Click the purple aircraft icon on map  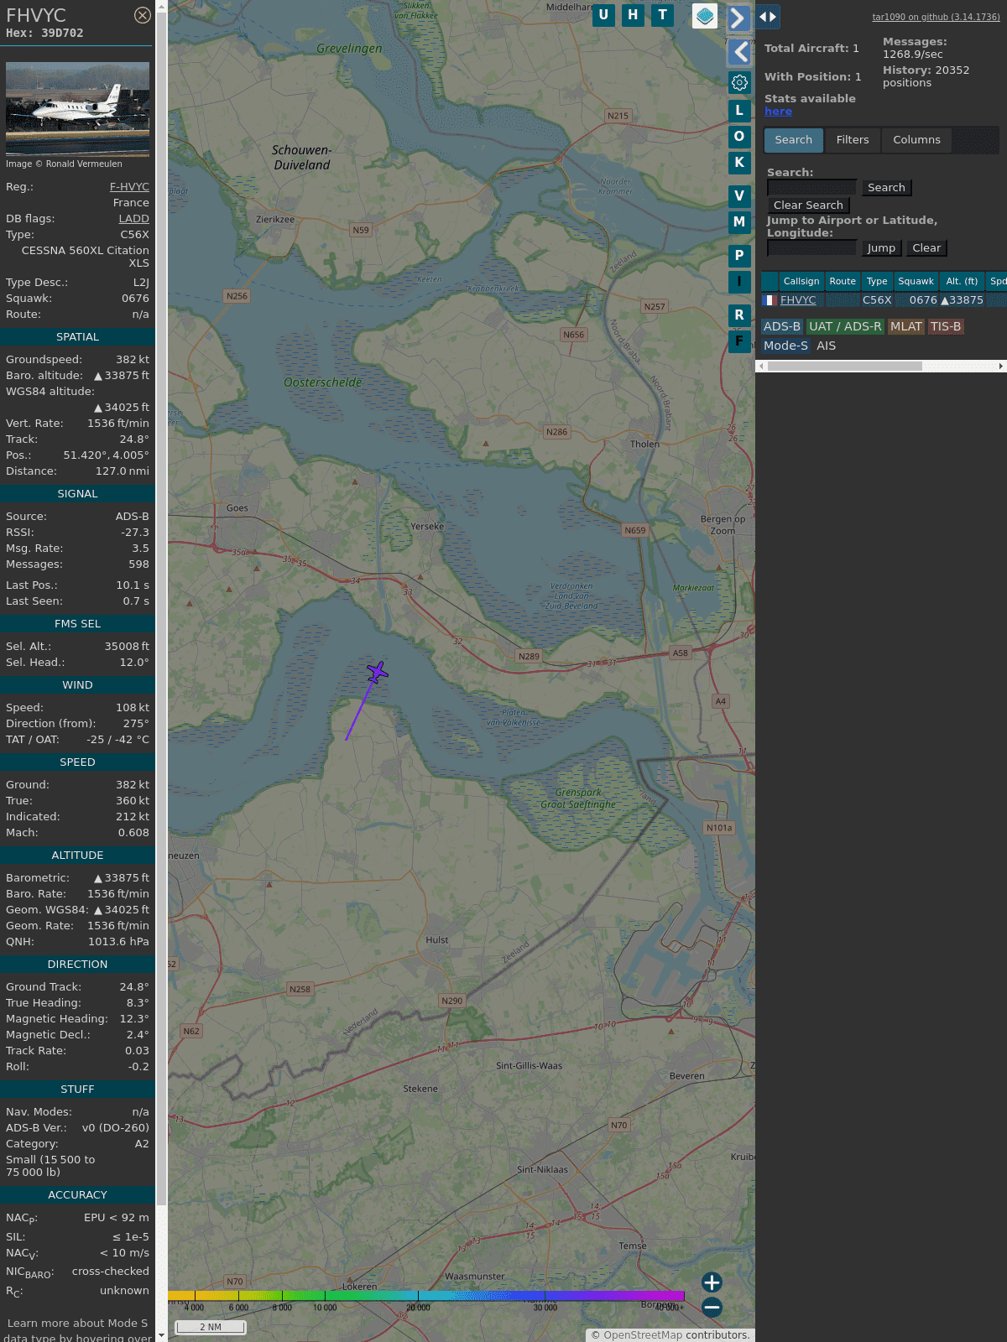pyautogui.click(x=378, y=672)
